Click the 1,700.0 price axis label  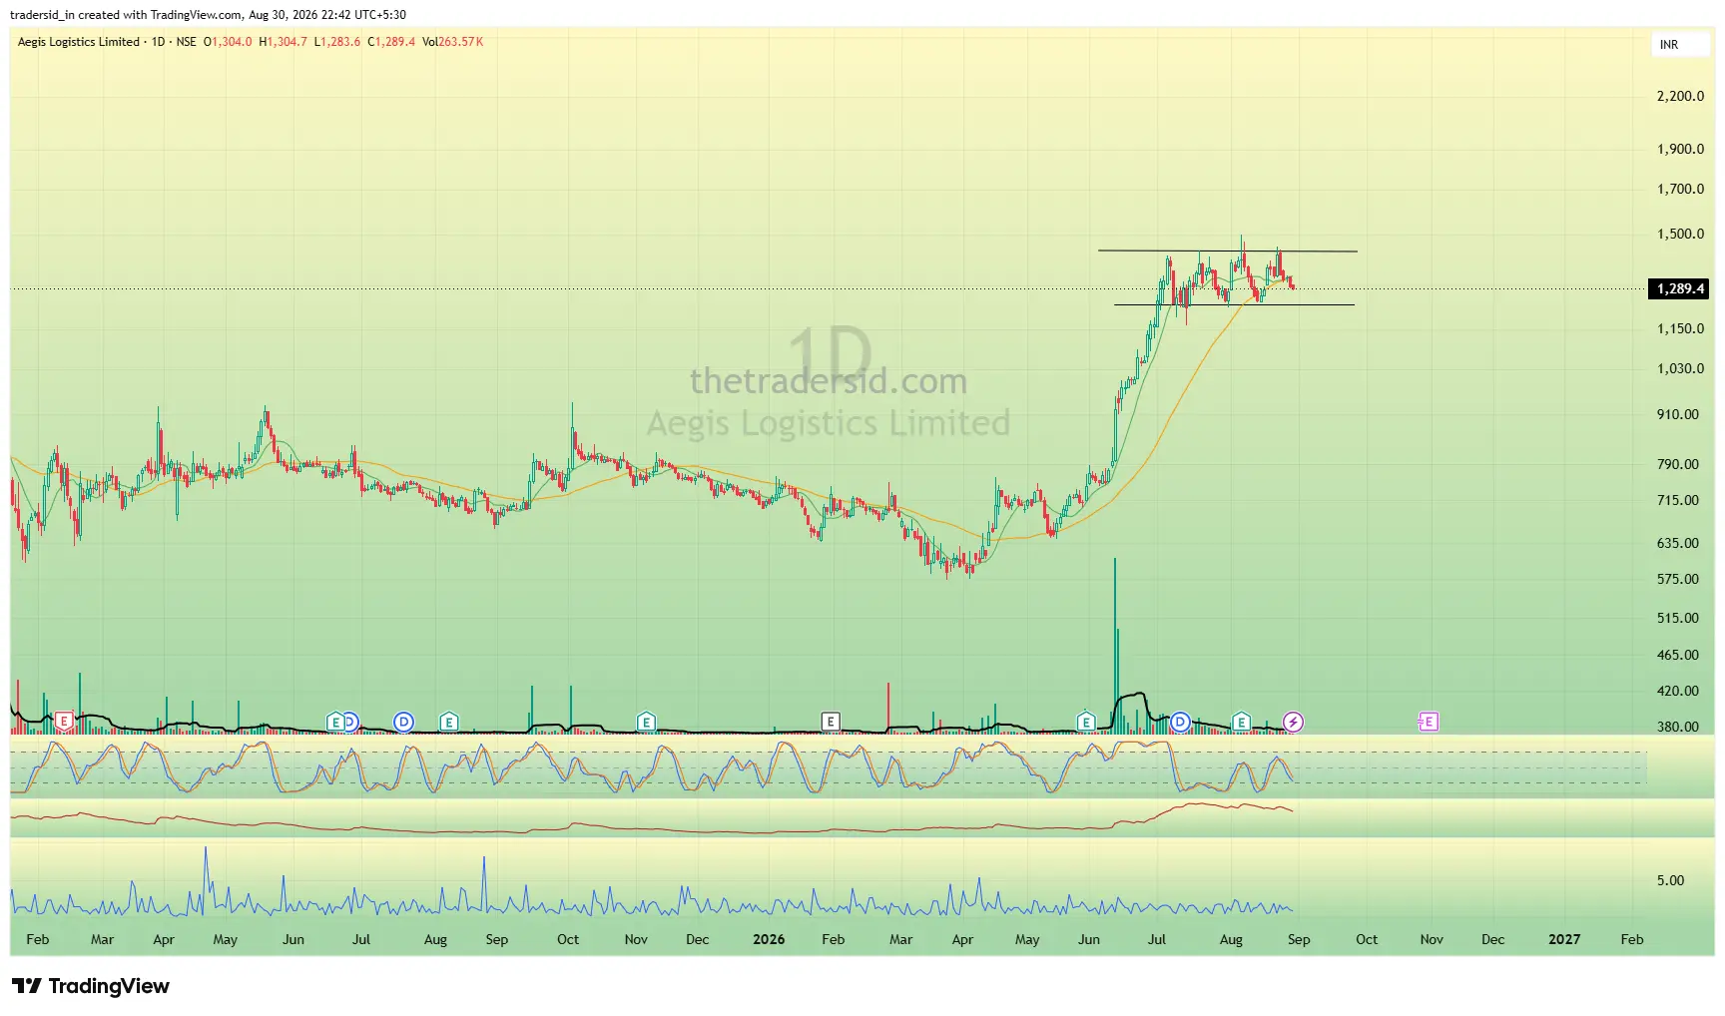pos(1680,189)
